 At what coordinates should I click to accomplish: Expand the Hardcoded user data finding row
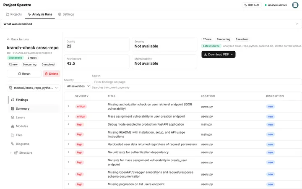click(x=68, y=144)
